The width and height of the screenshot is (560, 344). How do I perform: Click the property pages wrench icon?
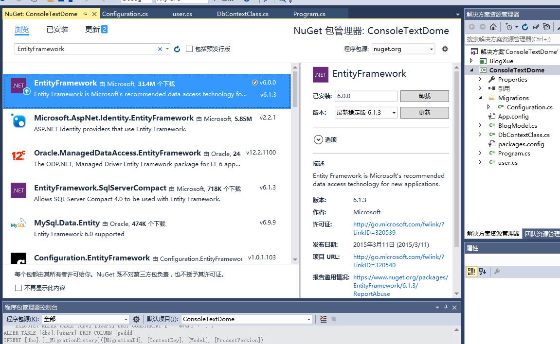pyautogui.click(x=497, y=272)
